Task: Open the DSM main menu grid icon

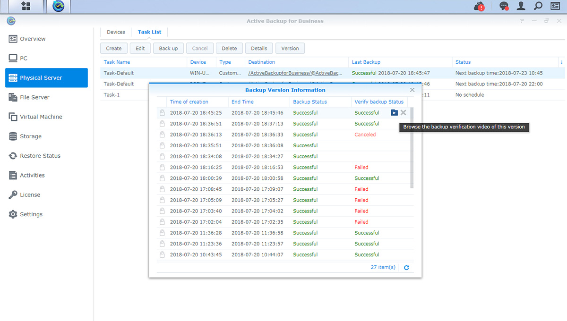Action: click(26, 7)
